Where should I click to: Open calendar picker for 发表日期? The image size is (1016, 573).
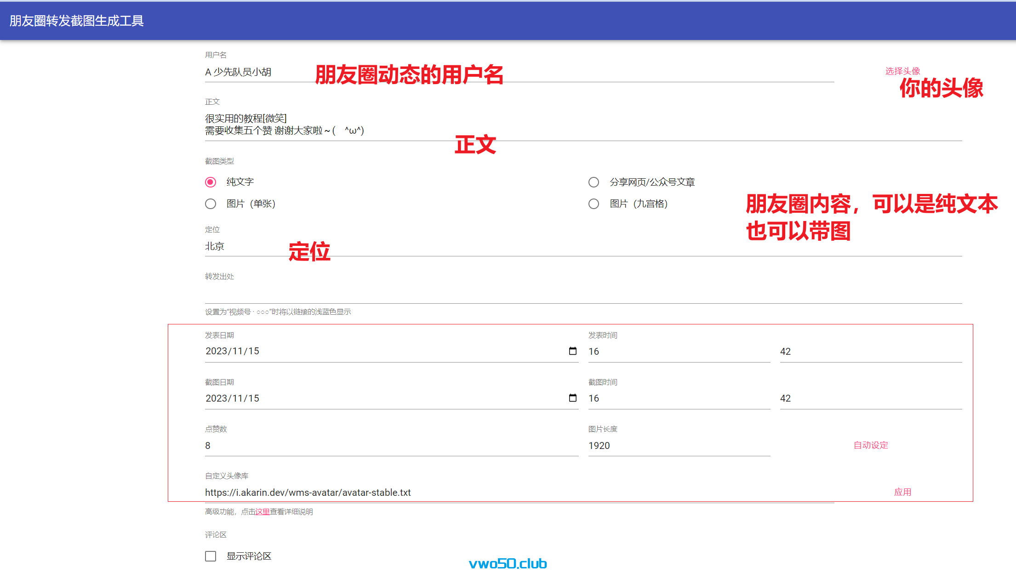point(572,351)
